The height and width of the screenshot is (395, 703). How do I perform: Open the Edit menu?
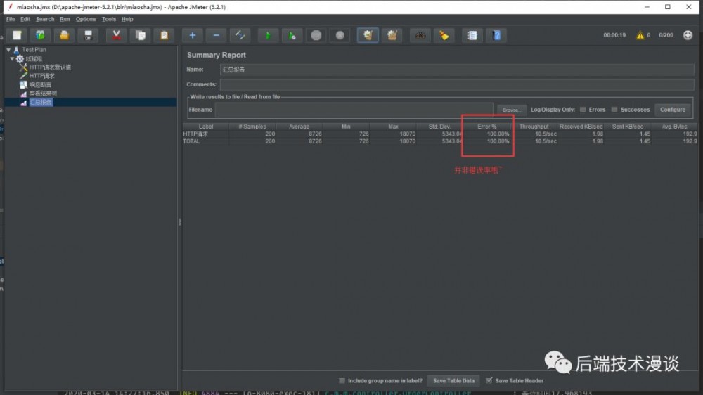click(25, 19)
